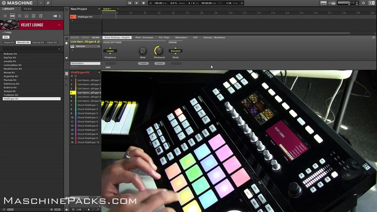Restart playback from the beginning
Viewport: 377px width, 212px height.
pos(130,3)
